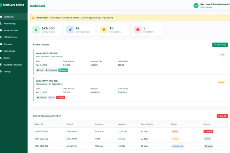The height and width of the screenshot is (153, 230).
Task: Click claim ID CLM-2023-058
Action: click(41, 139)
